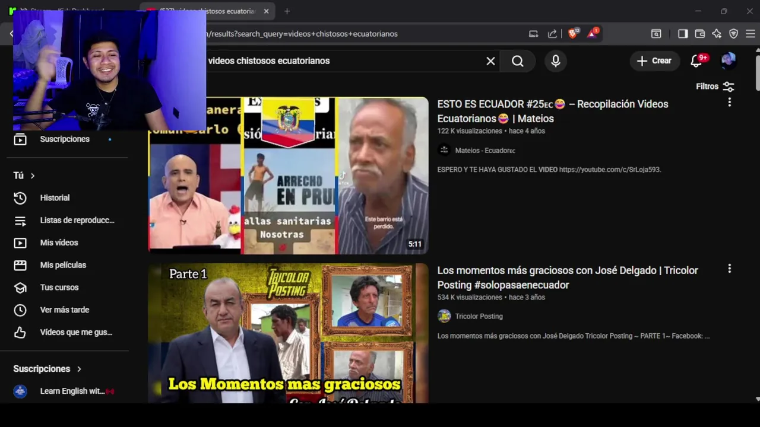The height and width of the screenshot is (427, 760).
Task: Open the account avatar menu
Action: pos(729,61)
